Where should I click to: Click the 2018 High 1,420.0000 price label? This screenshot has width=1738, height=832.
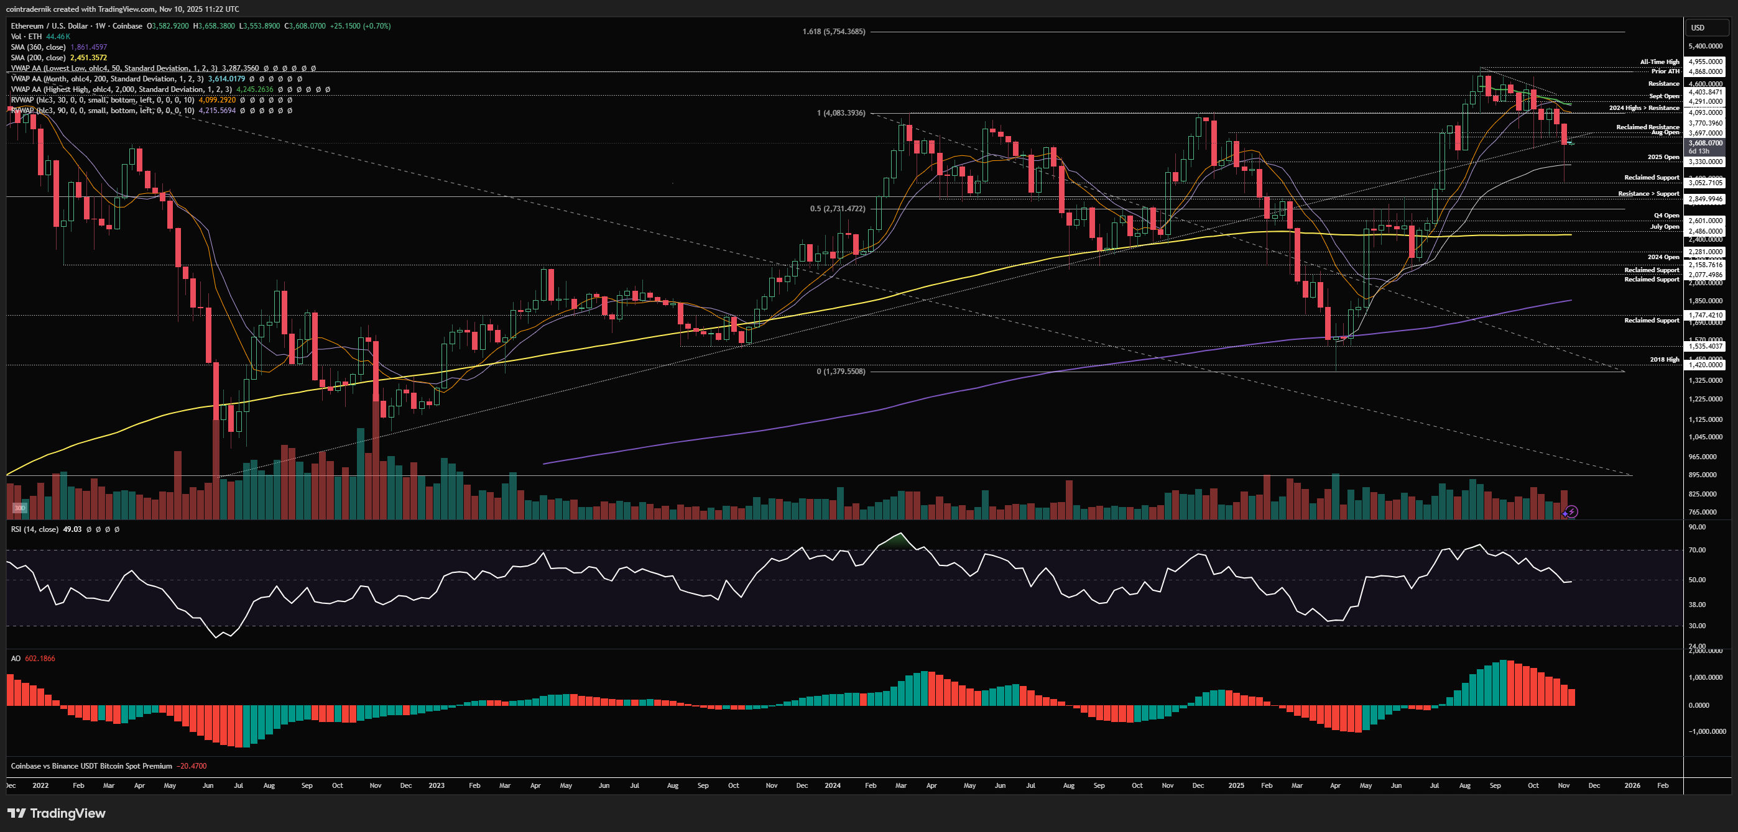[1705, 365]
